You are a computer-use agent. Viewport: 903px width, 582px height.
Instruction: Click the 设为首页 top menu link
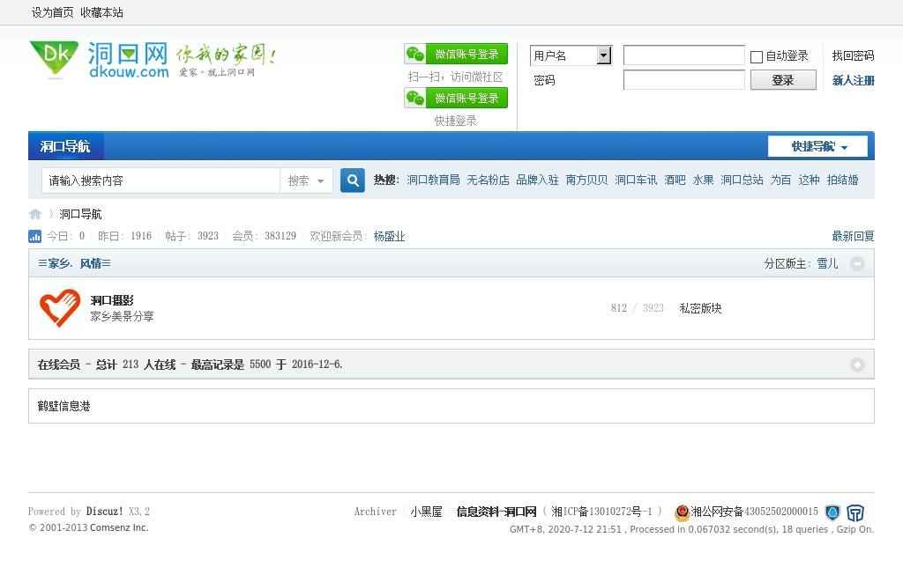click(x=53, y=12)
